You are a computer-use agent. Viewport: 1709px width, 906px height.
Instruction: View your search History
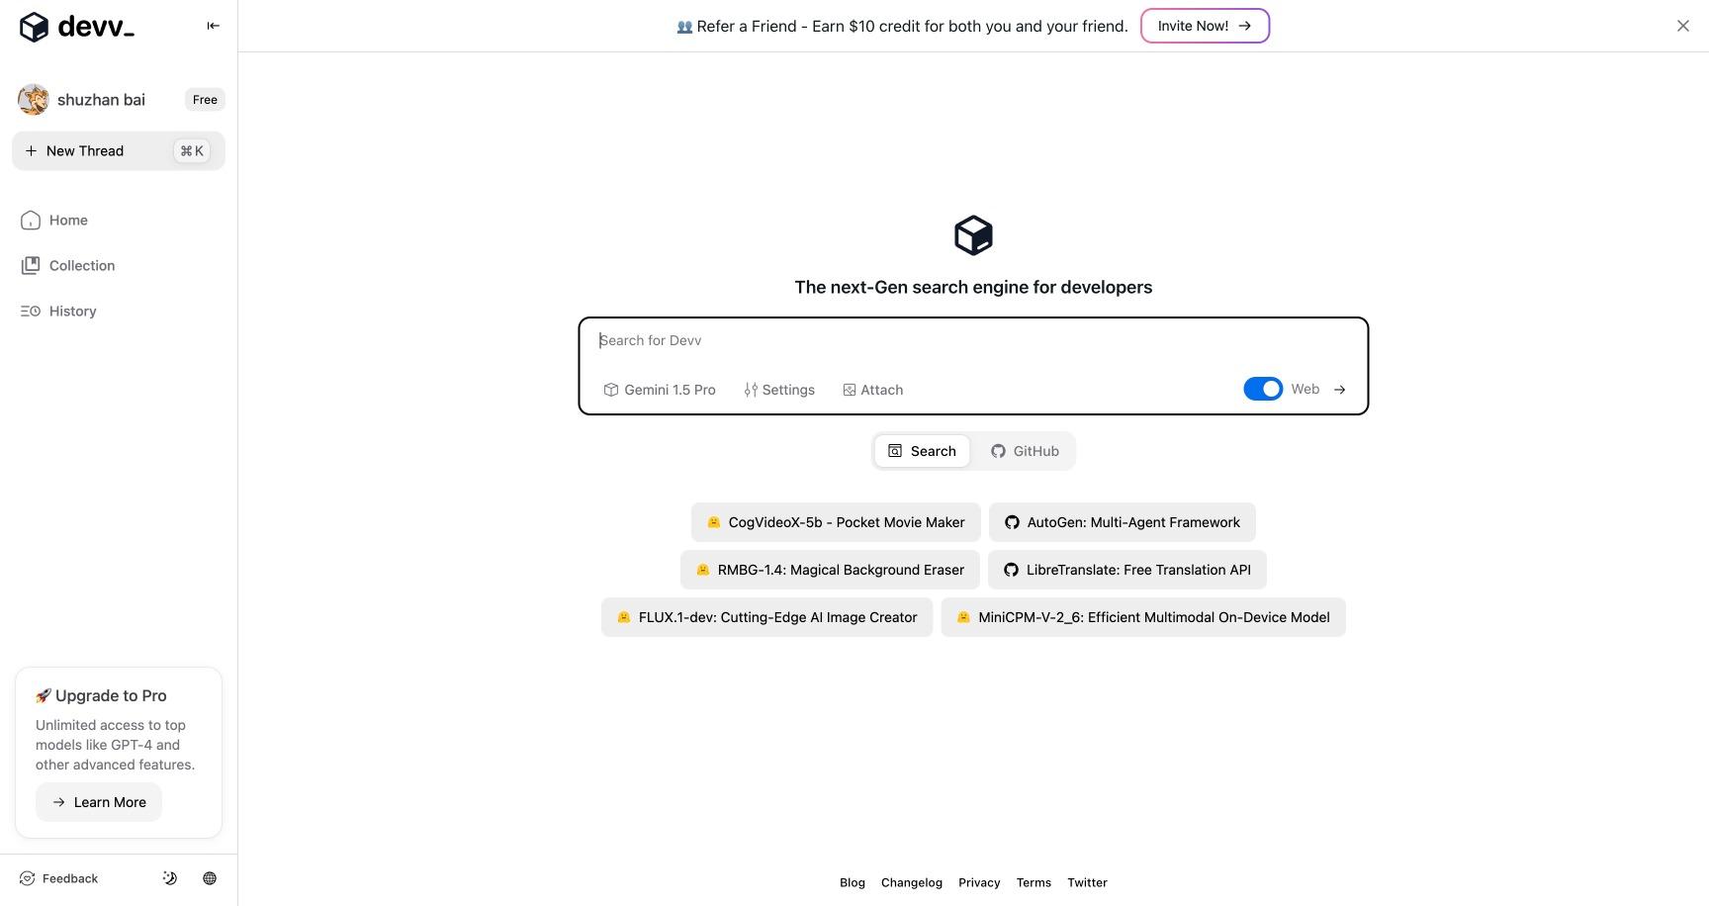click(71, 311)
